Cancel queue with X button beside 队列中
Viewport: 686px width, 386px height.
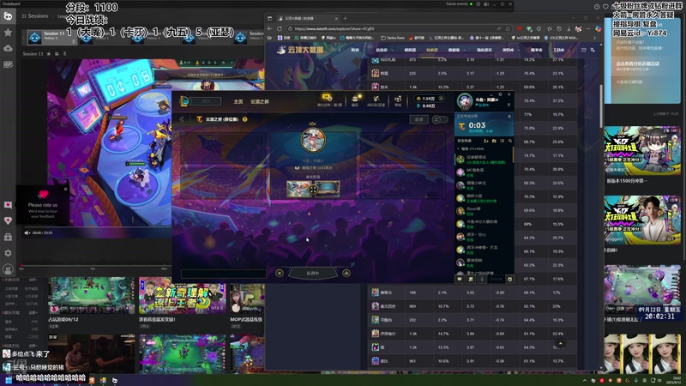click(x=280, y=273)
